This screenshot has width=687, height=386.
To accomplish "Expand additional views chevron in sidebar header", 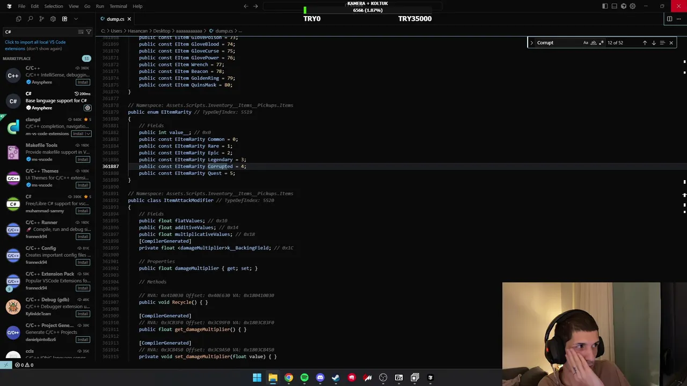I will (x=76, y=19).
